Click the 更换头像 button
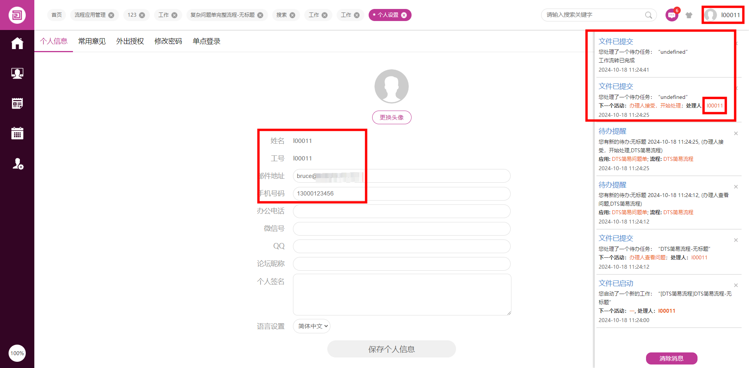The image size is (749, 368). 392,117
